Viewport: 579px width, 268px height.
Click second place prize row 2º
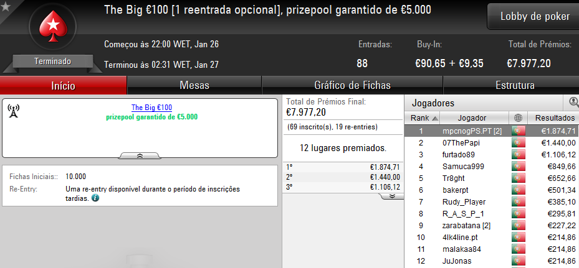pos(343,177)
